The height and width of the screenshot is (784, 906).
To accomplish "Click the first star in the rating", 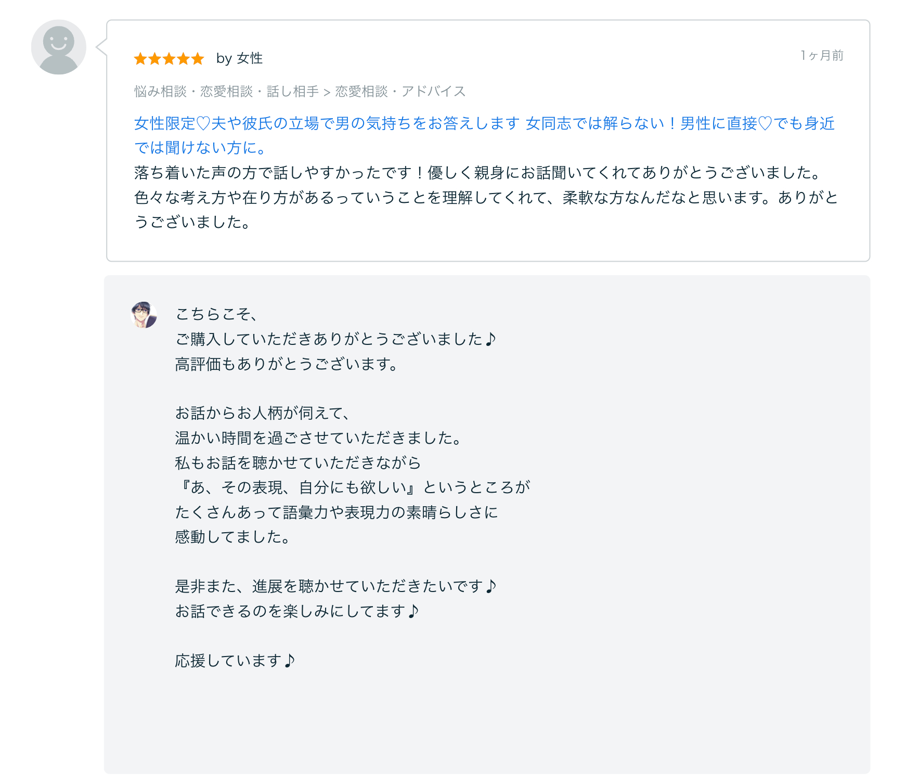I will tap(141, 59).
